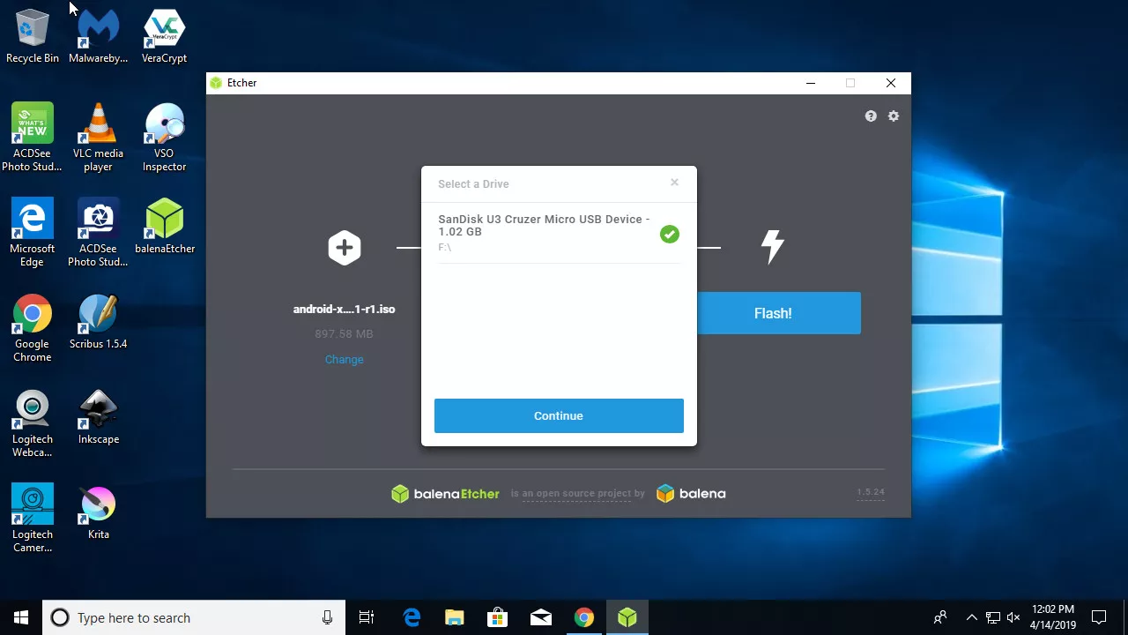Select SanDisk U3 Cruzer Micro USB Device

[x=558, y=233]
